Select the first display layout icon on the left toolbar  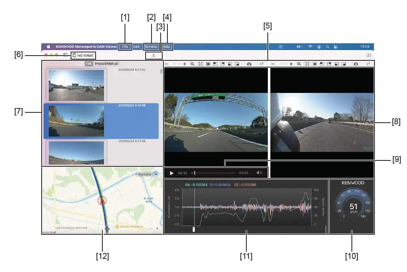[208, 64]
